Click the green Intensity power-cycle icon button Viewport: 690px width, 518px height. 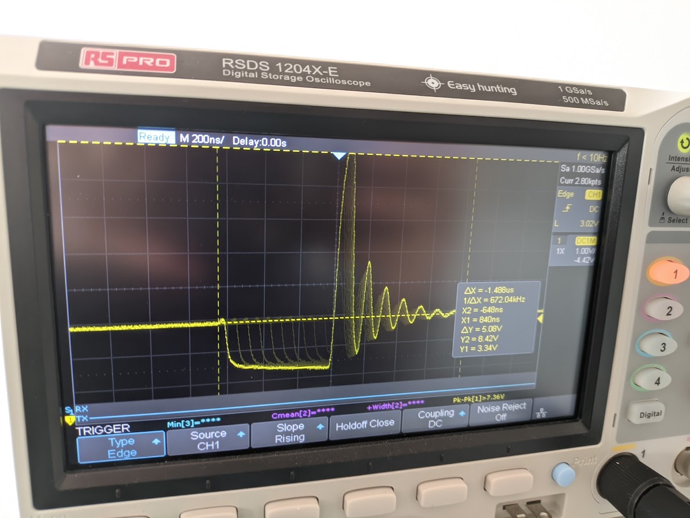684,143
